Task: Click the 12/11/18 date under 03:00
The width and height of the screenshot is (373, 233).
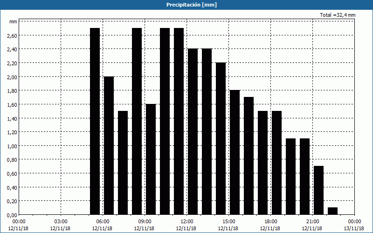Action: coord(60,228)
